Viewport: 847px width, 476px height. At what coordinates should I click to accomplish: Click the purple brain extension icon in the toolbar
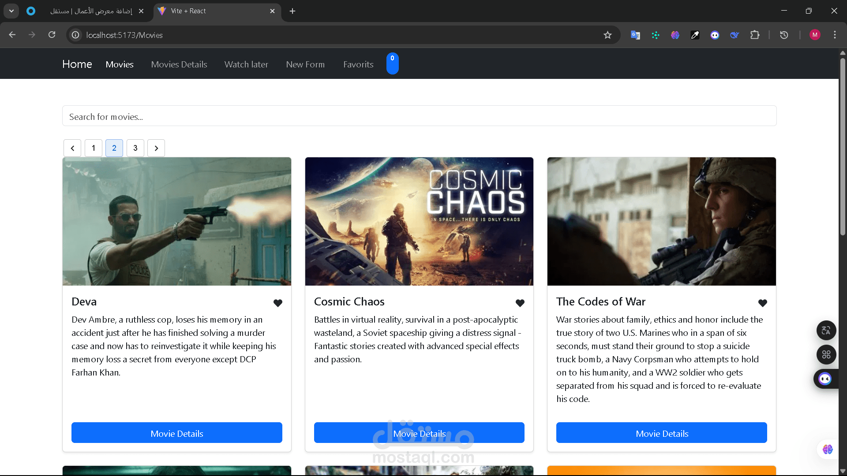coord(675,35)
